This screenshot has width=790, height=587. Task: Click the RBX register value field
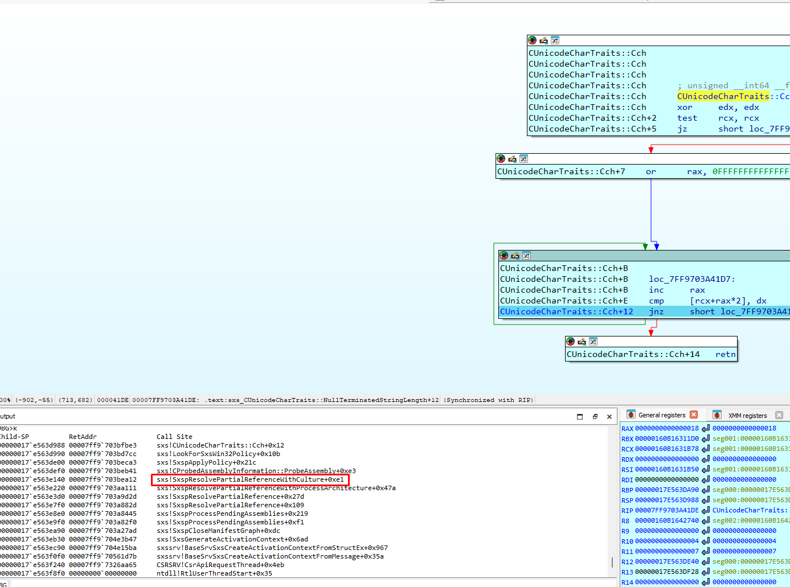tap(667, 438)
